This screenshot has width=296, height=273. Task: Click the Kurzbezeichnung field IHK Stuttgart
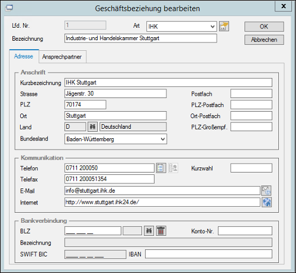pos(168,82)
